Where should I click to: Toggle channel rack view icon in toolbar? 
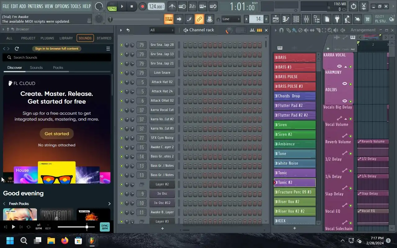[296, 19]
